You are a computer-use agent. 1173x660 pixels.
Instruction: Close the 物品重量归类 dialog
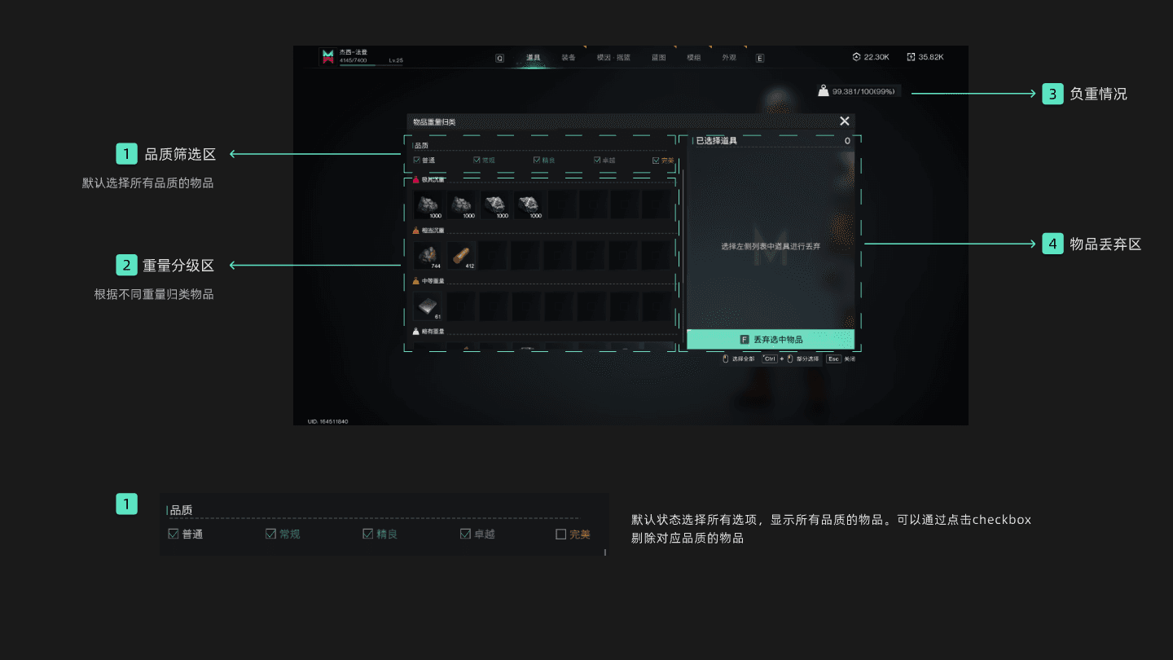click(845, 121)
